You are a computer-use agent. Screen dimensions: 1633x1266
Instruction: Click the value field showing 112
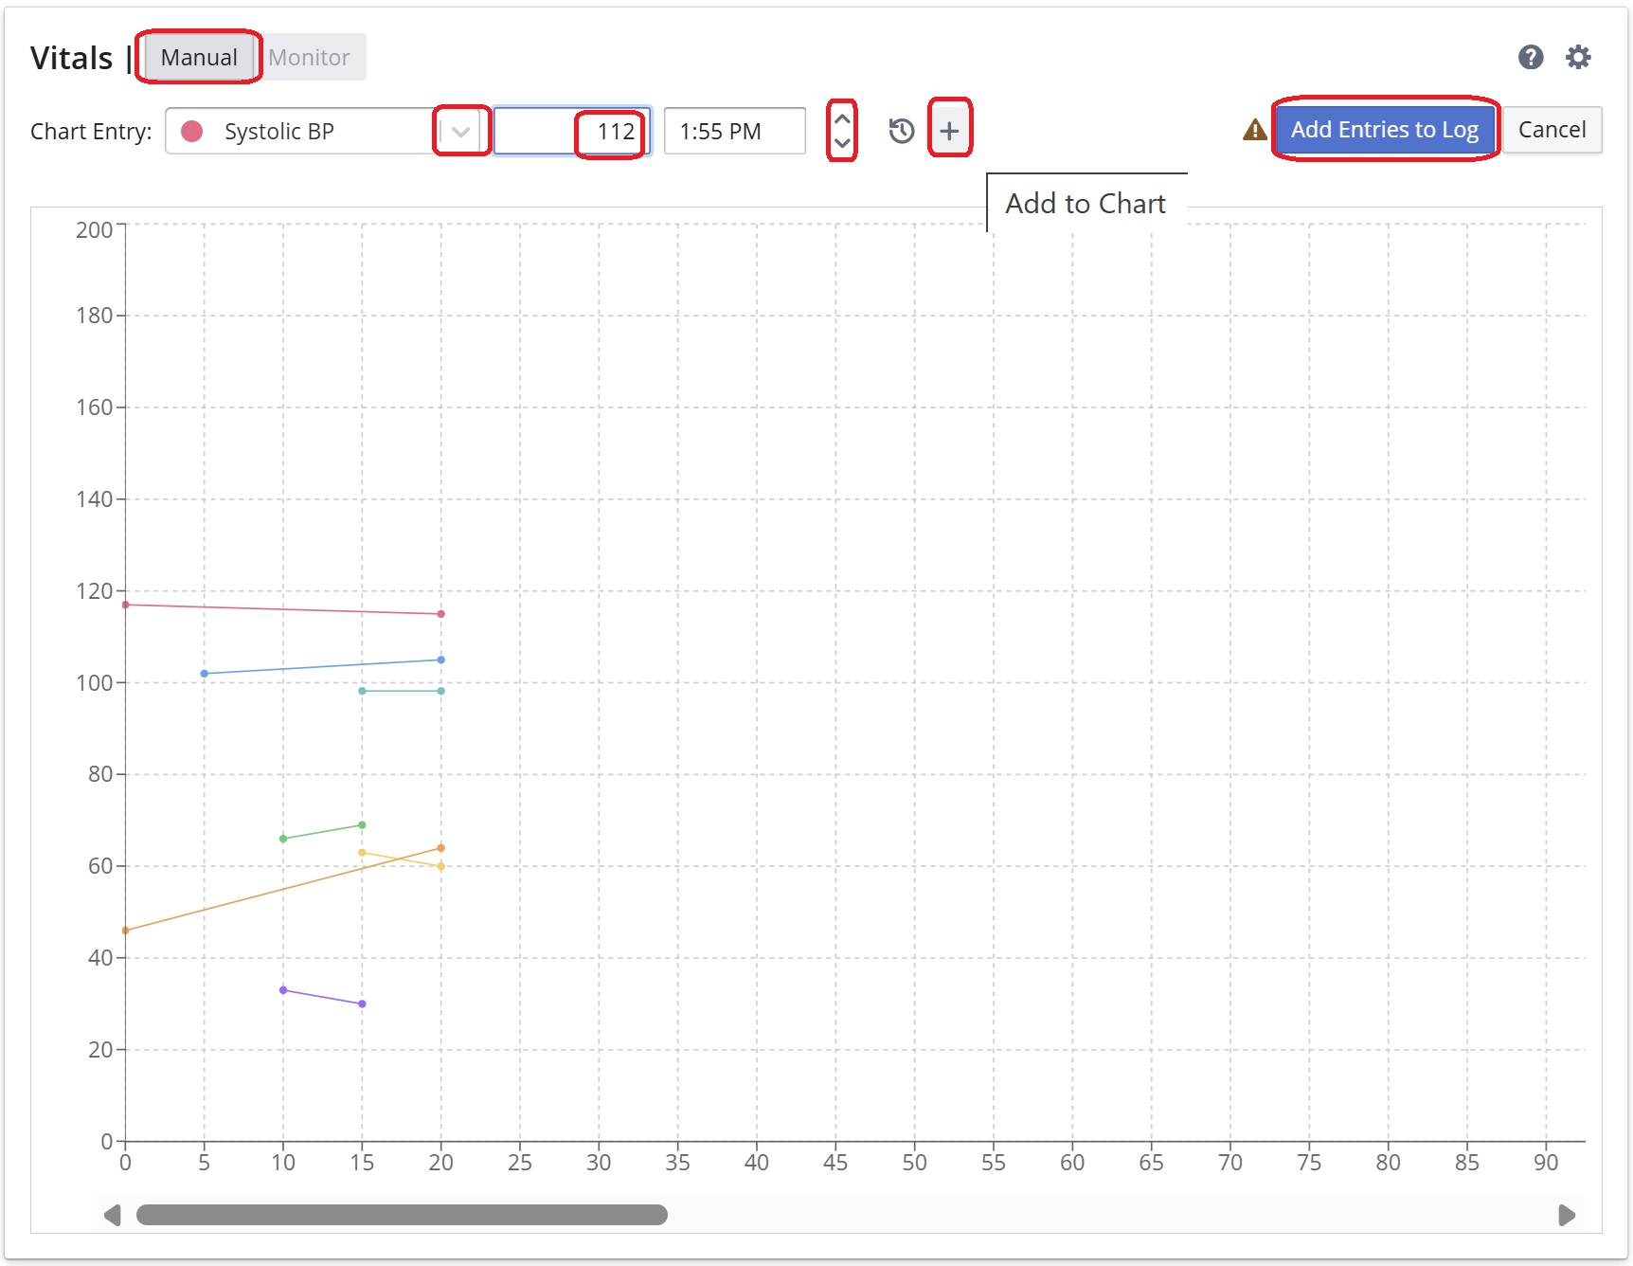click(572, 132)
